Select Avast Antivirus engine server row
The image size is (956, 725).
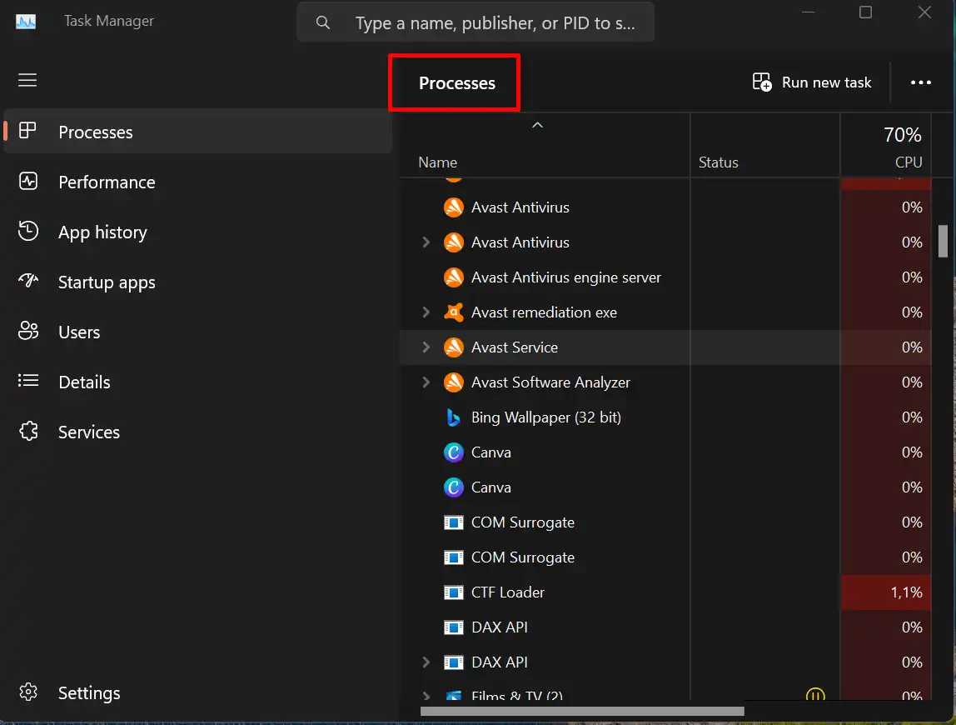665,277
